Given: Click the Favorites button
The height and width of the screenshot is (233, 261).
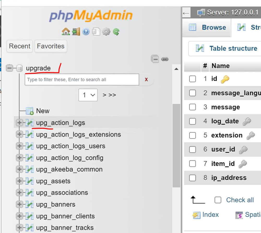Looking at the screenshot, I should [x=51, y=46].
